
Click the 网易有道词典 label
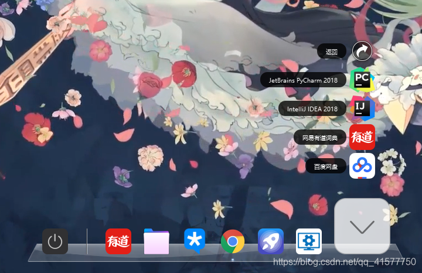320,138
